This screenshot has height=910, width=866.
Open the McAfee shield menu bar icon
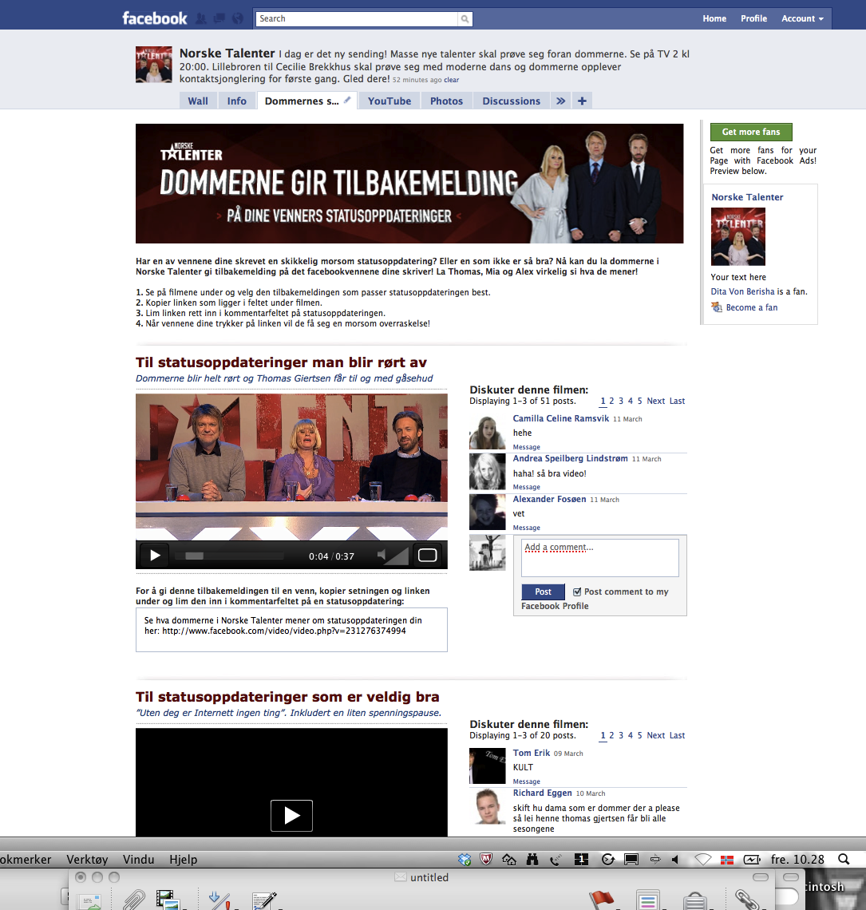(x=486, y=860)
